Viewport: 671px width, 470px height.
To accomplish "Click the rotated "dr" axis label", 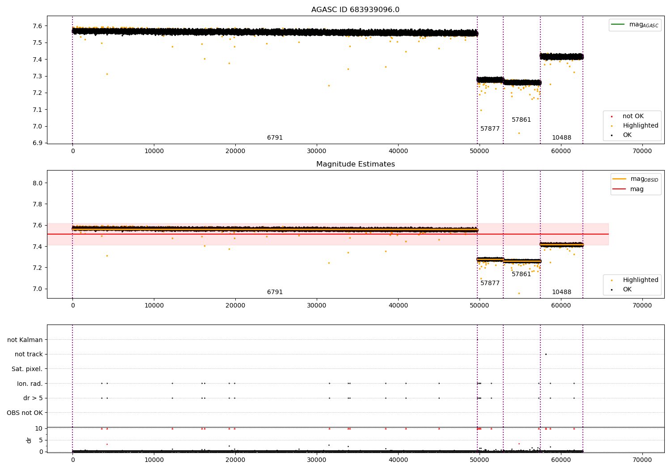I will coord(29,440).
